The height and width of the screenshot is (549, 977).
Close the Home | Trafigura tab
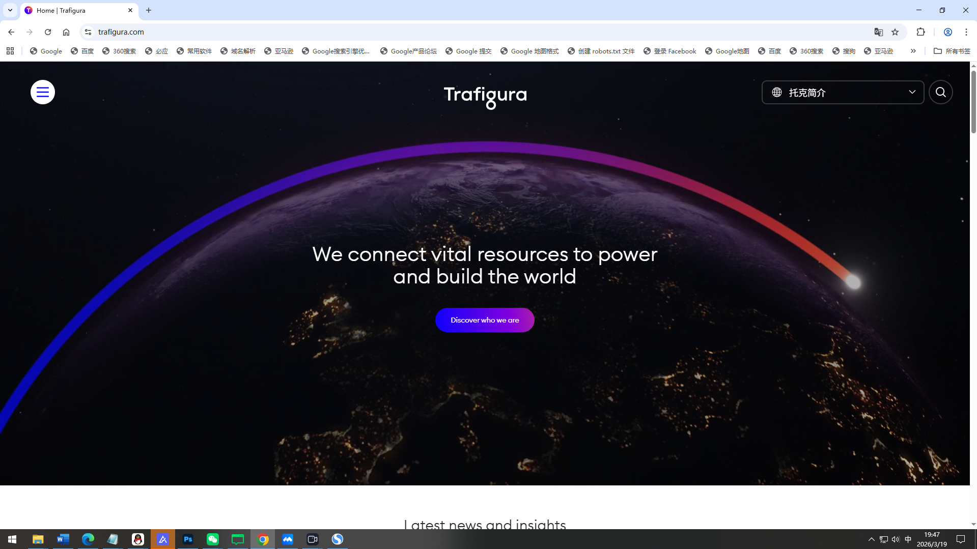[130, 10]
